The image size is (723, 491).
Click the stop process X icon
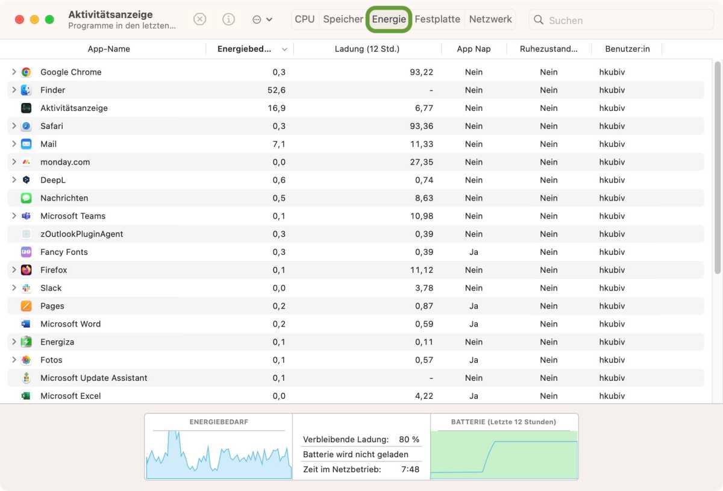click(199, 19)
